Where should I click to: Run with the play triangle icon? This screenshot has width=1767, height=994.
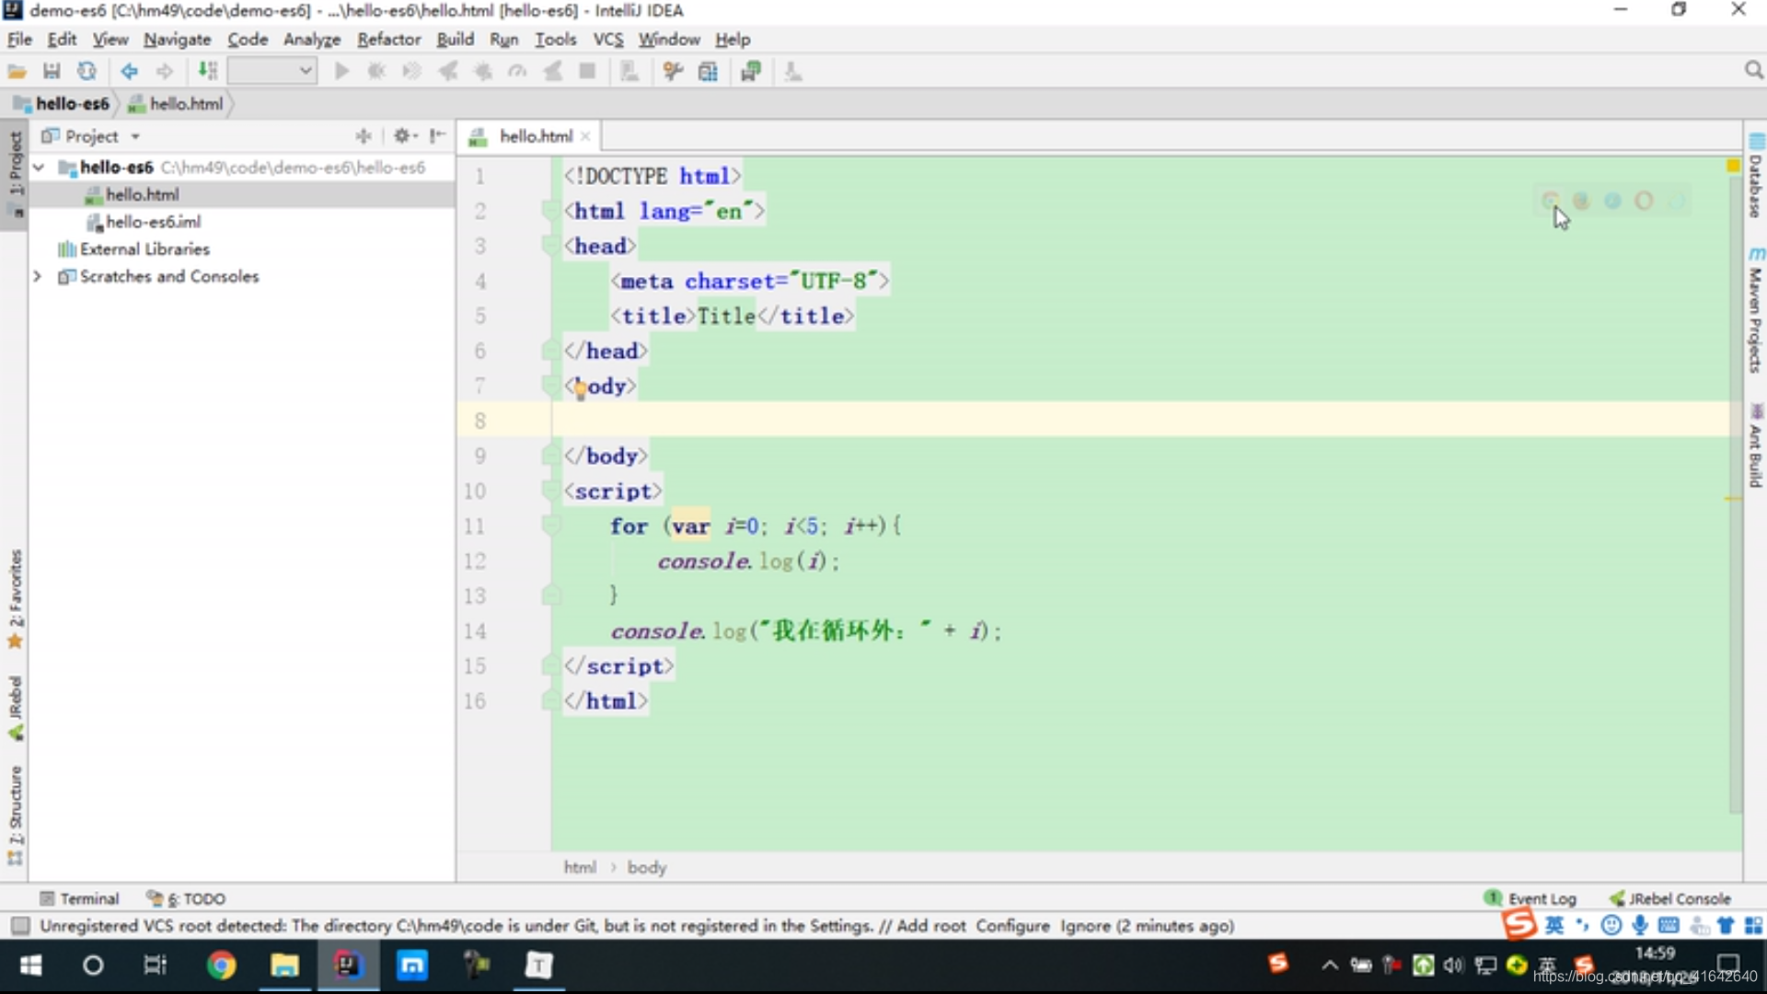341,72
